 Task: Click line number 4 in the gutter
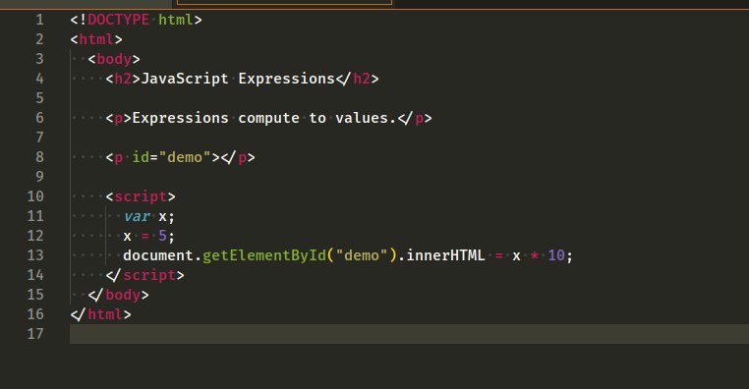(x=39, y=79)
